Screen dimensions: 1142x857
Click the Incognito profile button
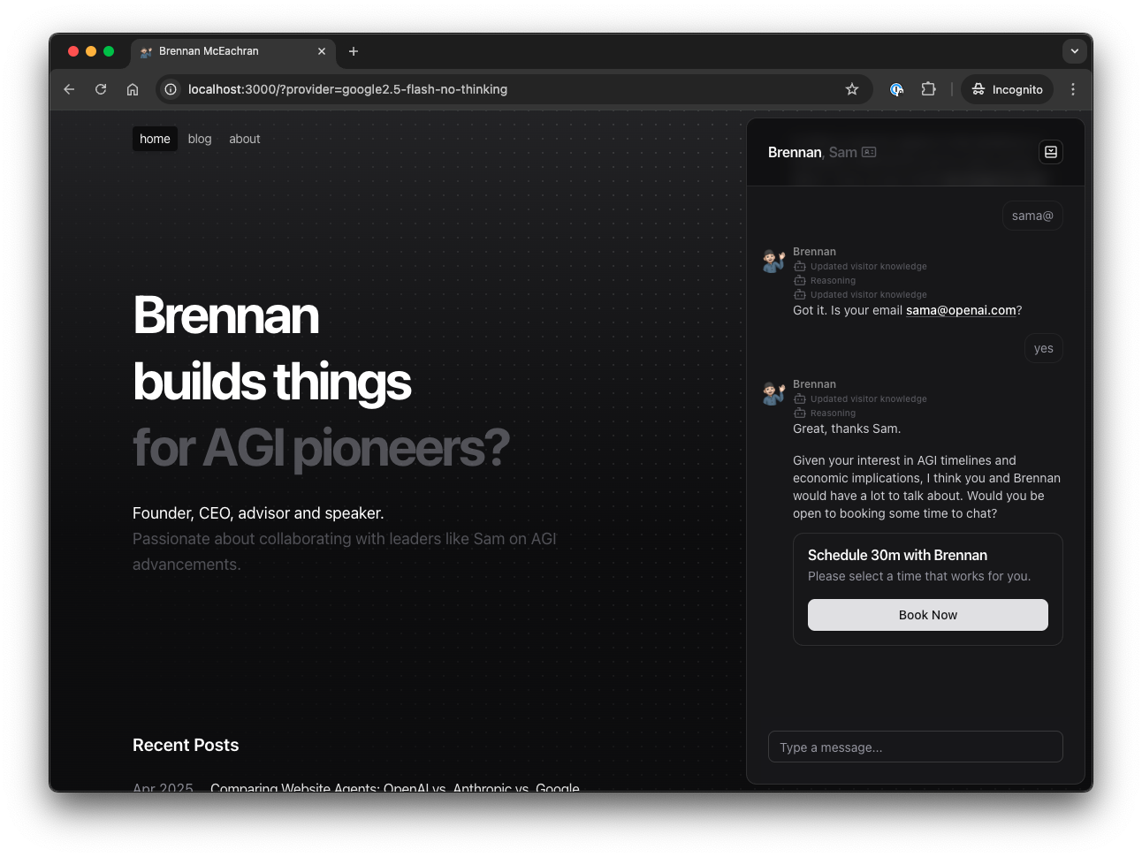pos(1007,89)
